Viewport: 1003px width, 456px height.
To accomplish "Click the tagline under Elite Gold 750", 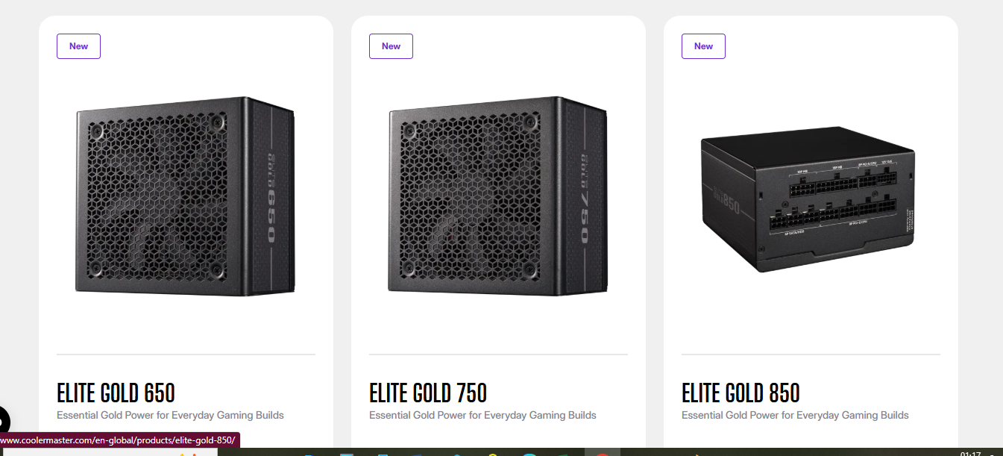I will pyautogui.click(x=482, y=415).
